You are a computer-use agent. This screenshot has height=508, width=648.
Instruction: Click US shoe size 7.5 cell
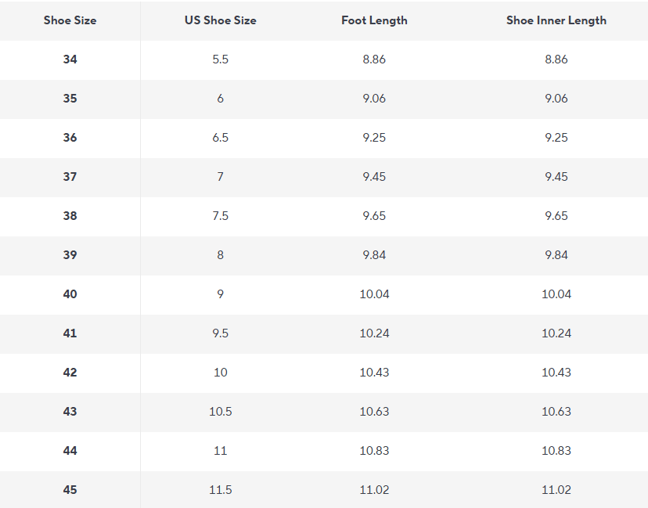[220, 216]
